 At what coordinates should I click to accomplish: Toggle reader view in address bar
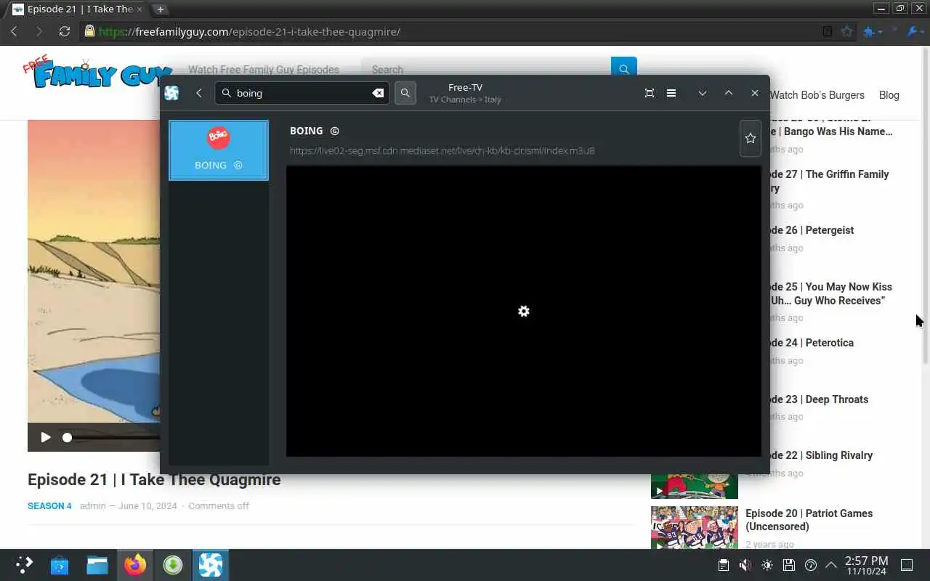pyautogui.click(x=828, y=31)
